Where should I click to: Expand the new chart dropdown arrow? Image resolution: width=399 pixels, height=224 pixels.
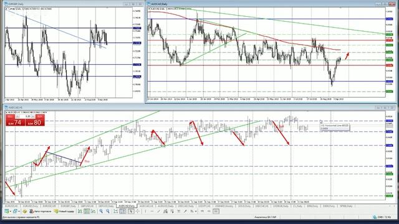tap(11, 212)
